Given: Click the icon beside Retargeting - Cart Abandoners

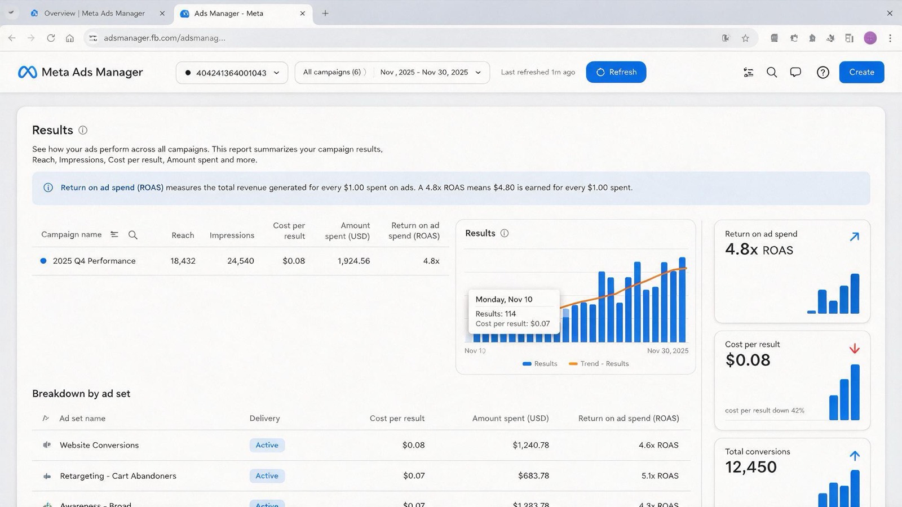Looking at the screenshot, I should tap(47, 476).
